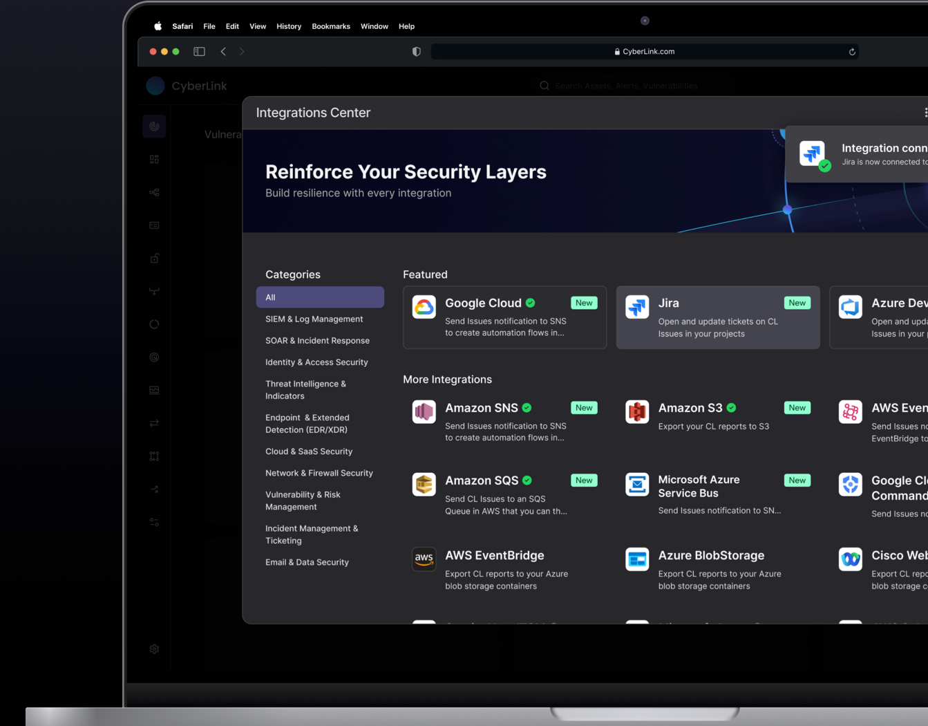Open the Integrations Center more-options icon
Viewport: 928px width, 726px height.
point(925,113)
